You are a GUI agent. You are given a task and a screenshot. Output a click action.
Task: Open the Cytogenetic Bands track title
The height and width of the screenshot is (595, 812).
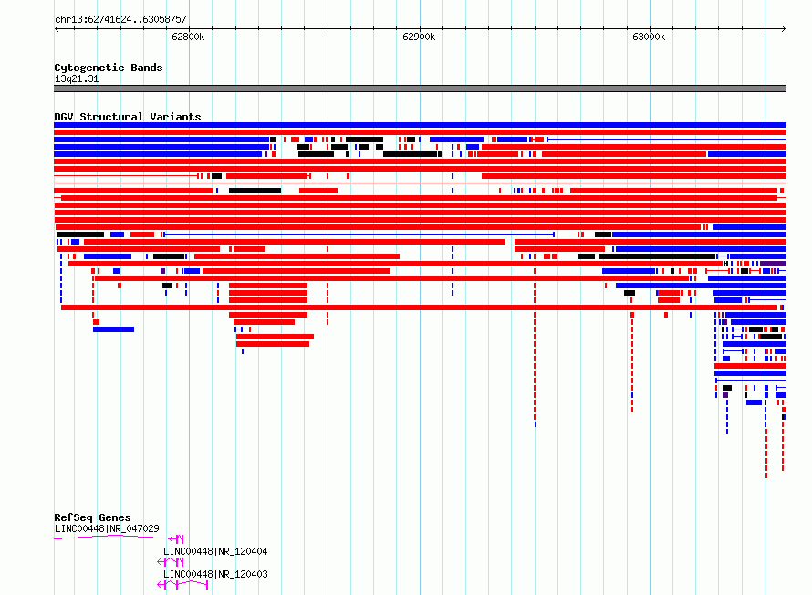coord(109,68)
